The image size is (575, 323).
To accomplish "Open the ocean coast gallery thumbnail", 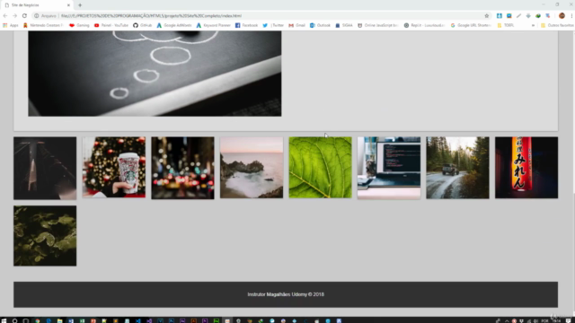I will 252,168.
